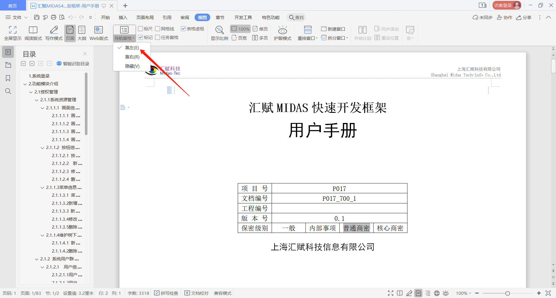Image resolution: width=556 pixels, height=298 pixels.
Task: Click the document vertical scrollbar thumb
Action: [x=553, y=66]
